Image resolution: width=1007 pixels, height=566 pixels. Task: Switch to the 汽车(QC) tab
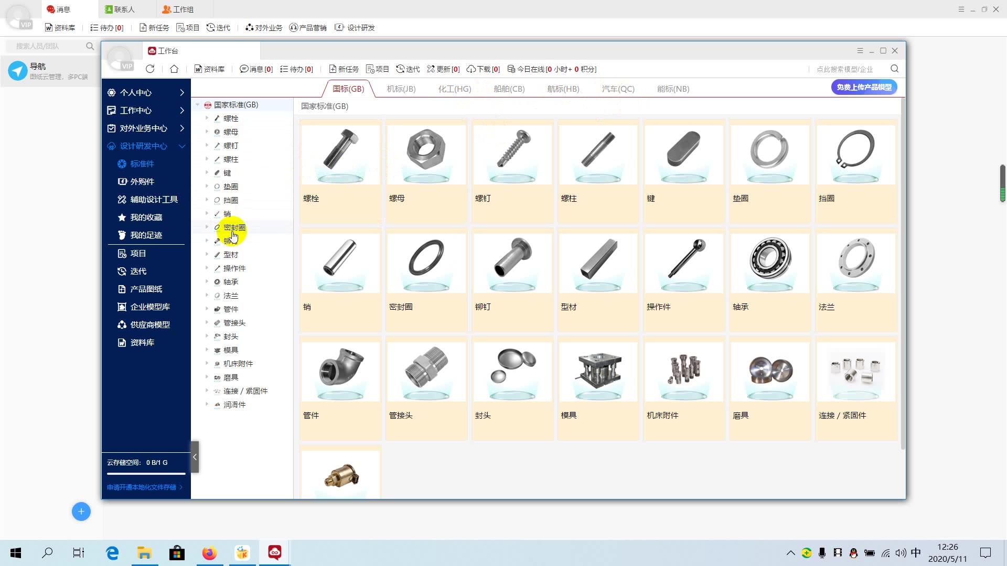click(x=618, y=89)
